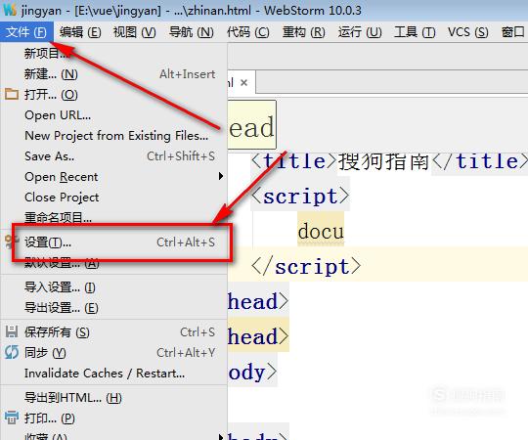
Task: Select New Project from Existing Files...
Action: coord(116,135)
